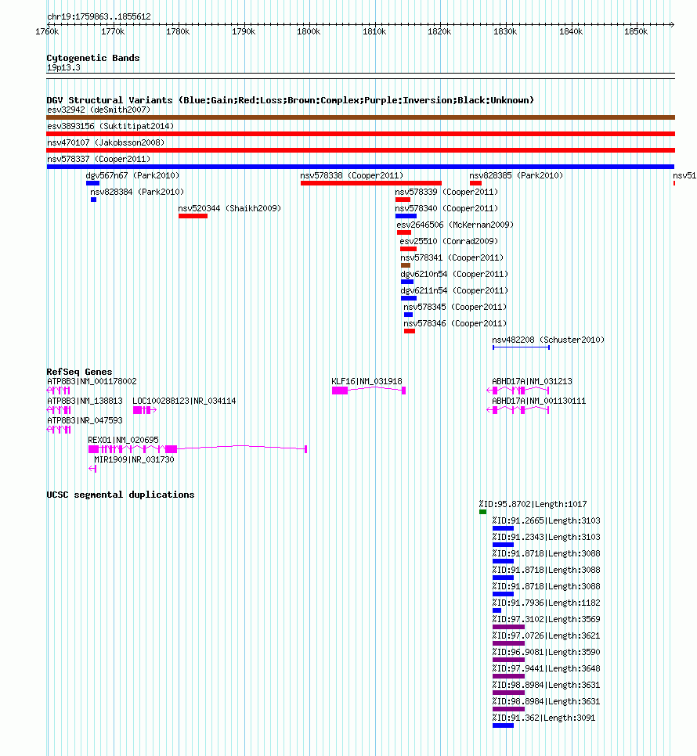Screen dimensions: 697x756
Task: Select nsv578341 (Cooper2011) complex variant label
Action: [x=451, y=257]
